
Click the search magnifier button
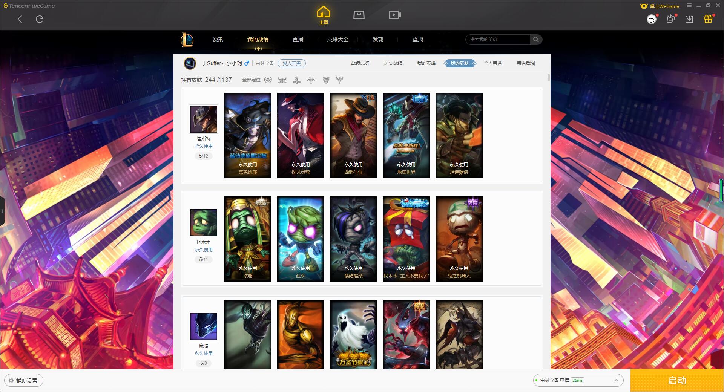[x=536, y=40]
